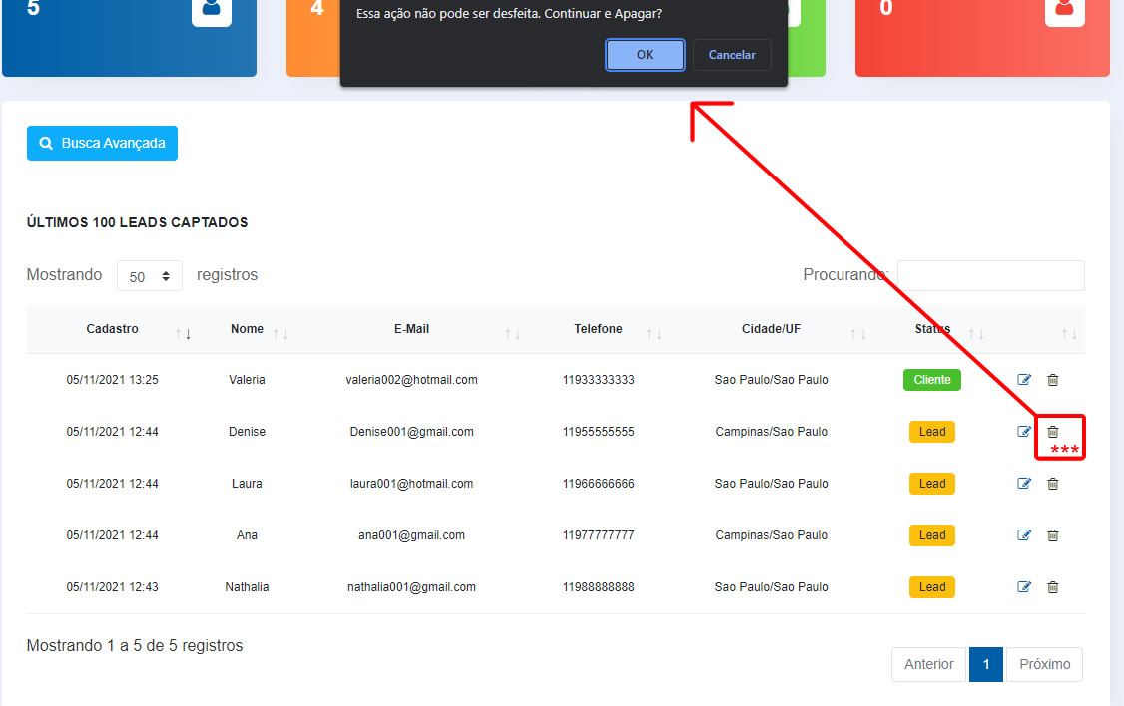Click the Campinas/Sao Paulo cell for Denise
The width and height of the screenshot is (1124, 706).
click(772, 431)
